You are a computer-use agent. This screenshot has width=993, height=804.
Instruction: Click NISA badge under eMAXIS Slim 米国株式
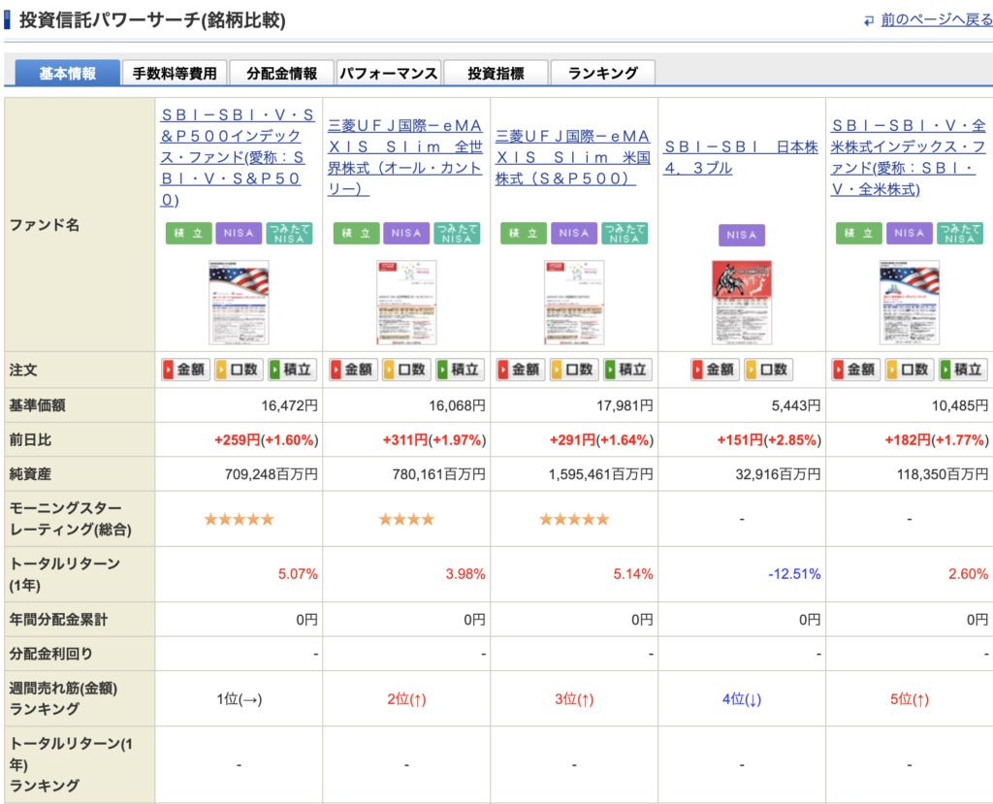tap(574, 233)
